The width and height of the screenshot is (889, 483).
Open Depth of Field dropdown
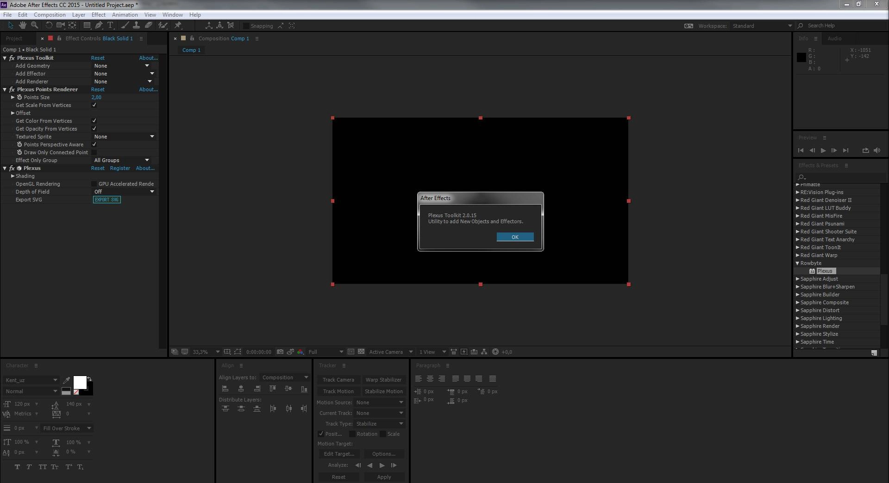point(124,192)
